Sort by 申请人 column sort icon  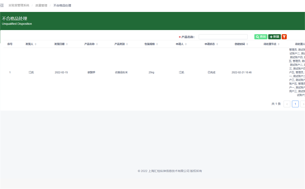(x=186, y=44)
